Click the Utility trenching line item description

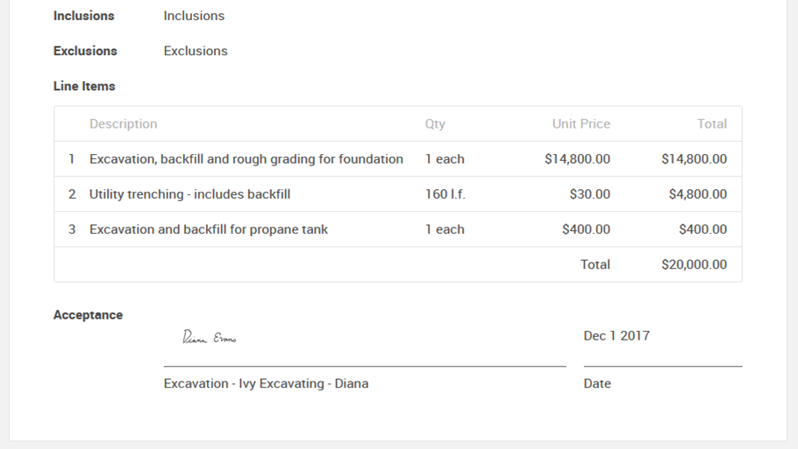click(189, 194)
